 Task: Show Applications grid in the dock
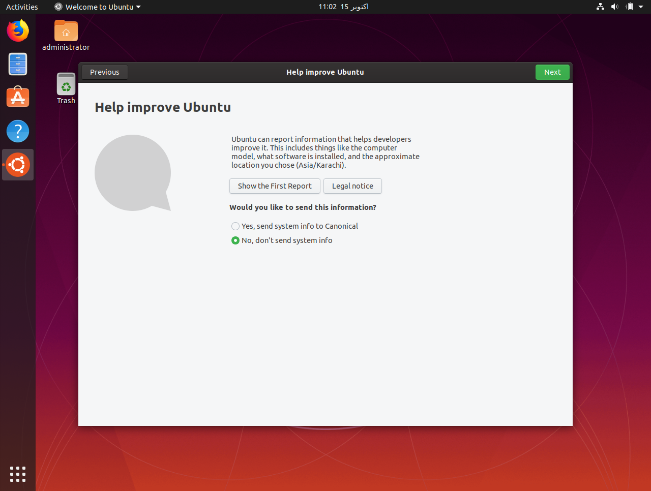18,474
